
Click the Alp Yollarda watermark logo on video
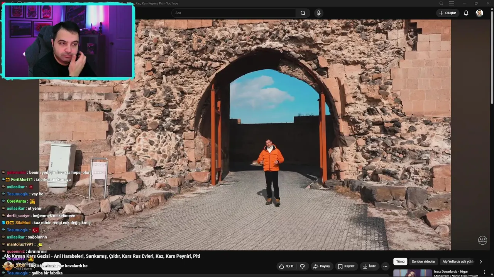point(482,240)
